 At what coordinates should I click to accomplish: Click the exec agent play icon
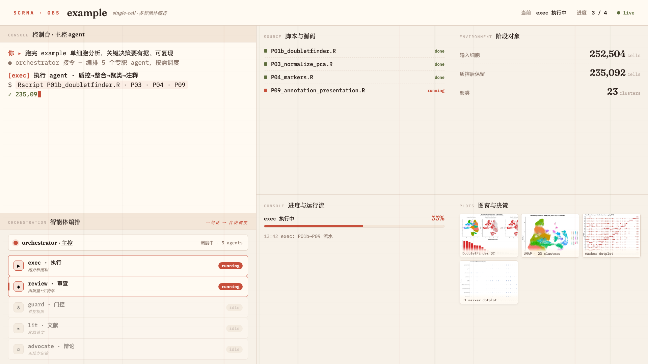pos(19,266)
